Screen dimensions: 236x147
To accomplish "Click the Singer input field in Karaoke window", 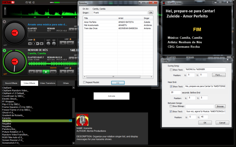I will coord(120,13).
